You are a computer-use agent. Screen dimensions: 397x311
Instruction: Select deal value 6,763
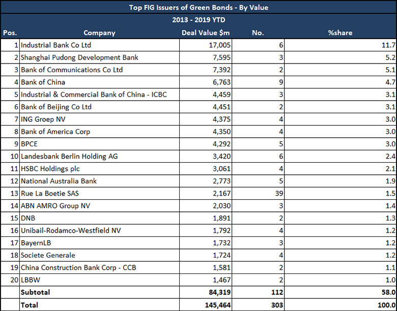[x=206, y=82]
